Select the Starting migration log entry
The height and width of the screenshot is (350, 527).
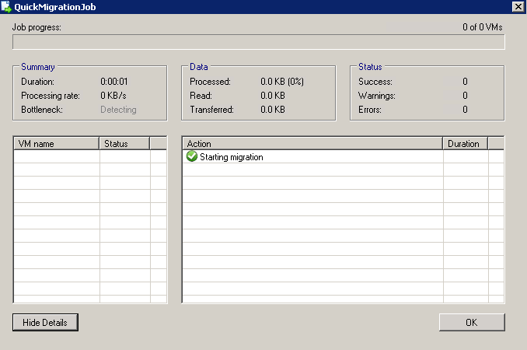232,157
